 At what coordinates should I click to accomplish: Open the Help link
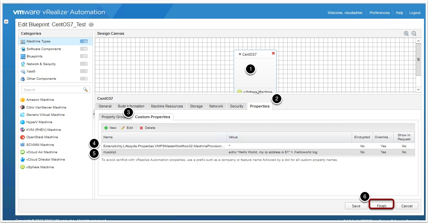399,13
